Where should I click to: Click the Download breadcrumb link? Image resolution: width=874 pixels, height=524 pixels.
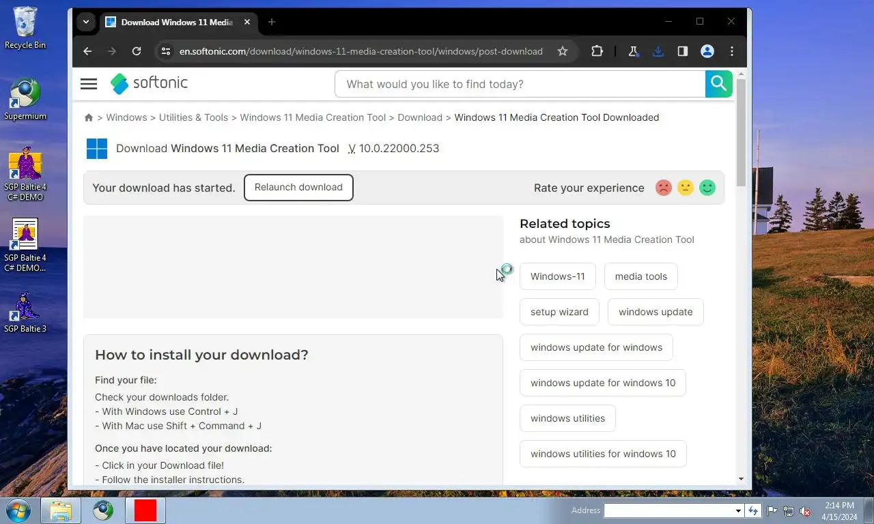coord(420,117)
